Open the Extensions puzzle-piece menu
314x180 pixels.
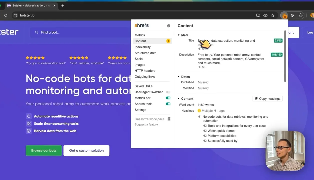[300, 15]
